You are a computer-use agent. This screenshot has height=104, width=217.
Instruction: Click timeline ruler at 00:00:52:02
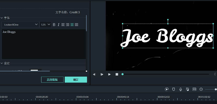164,97
